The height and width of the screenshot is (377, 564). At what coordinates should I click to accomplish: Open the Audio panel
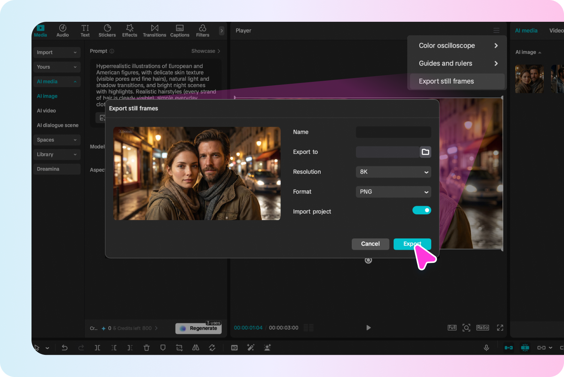pyautogui.click(x=62, y=30)
